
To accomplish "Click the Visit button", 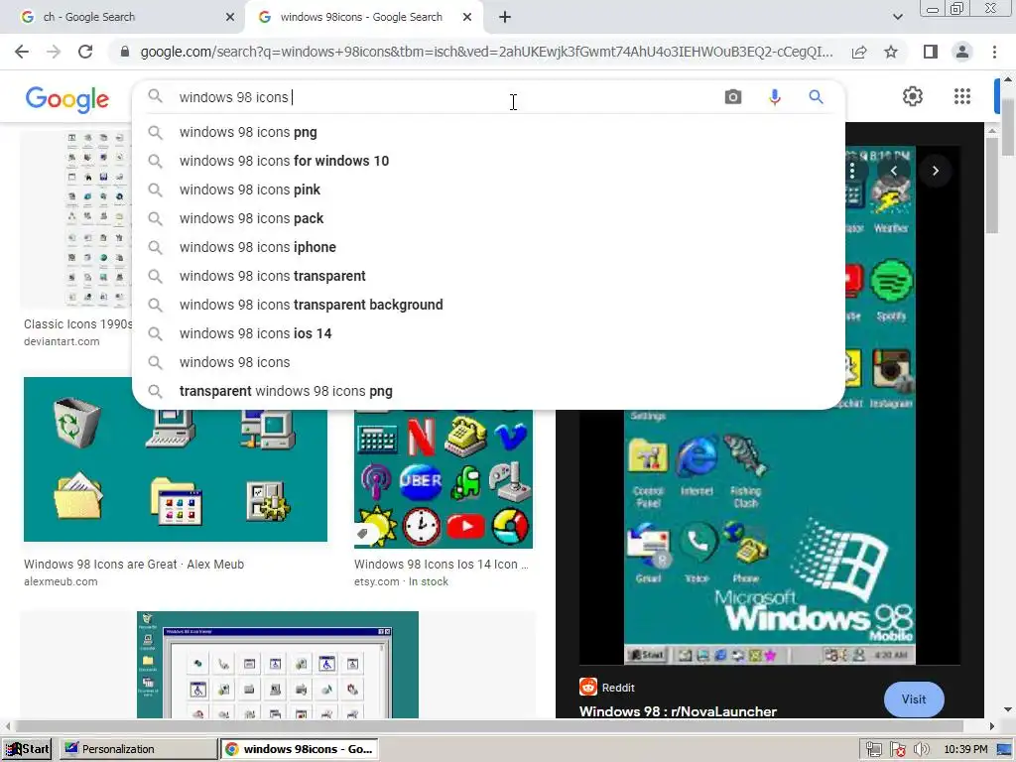I will (x=914, y=699).
